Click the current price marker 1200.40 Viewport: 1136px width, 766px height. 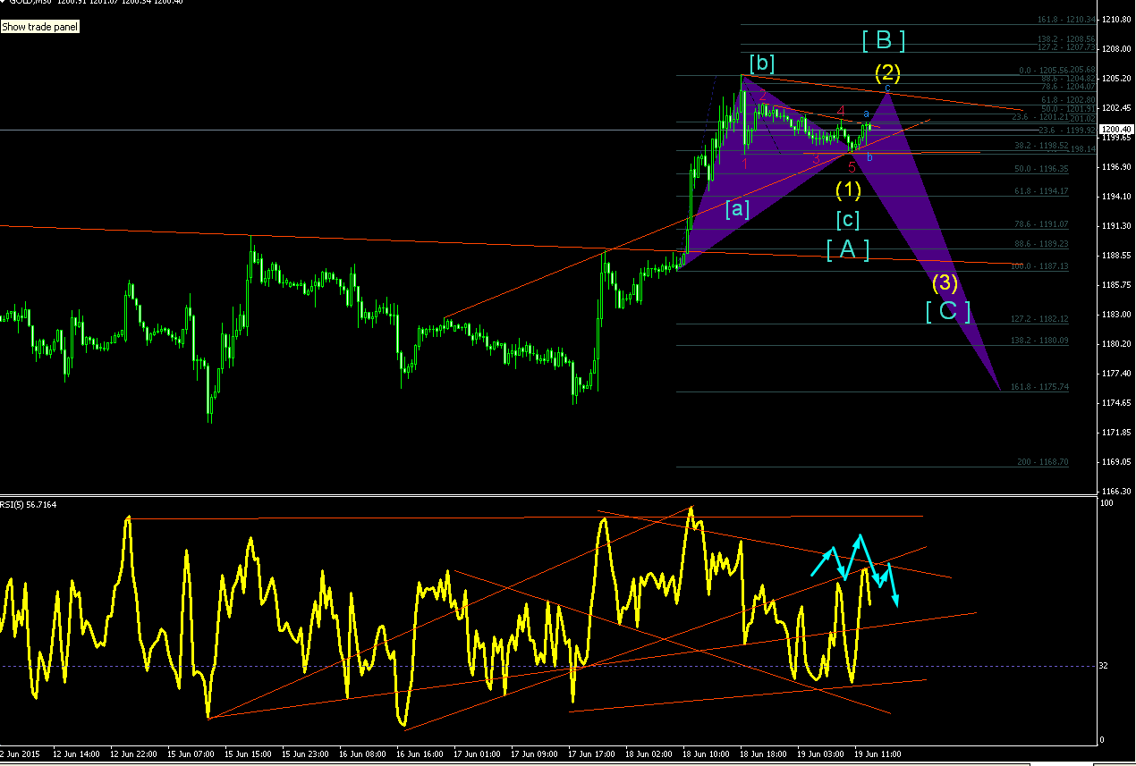tap(1115, 130)
